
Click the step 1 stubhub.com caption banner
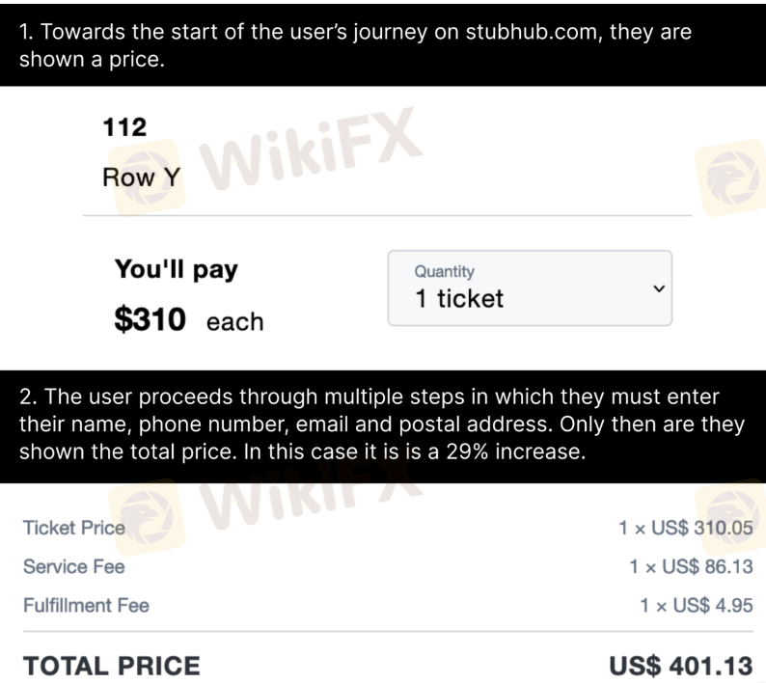[383, 42]
